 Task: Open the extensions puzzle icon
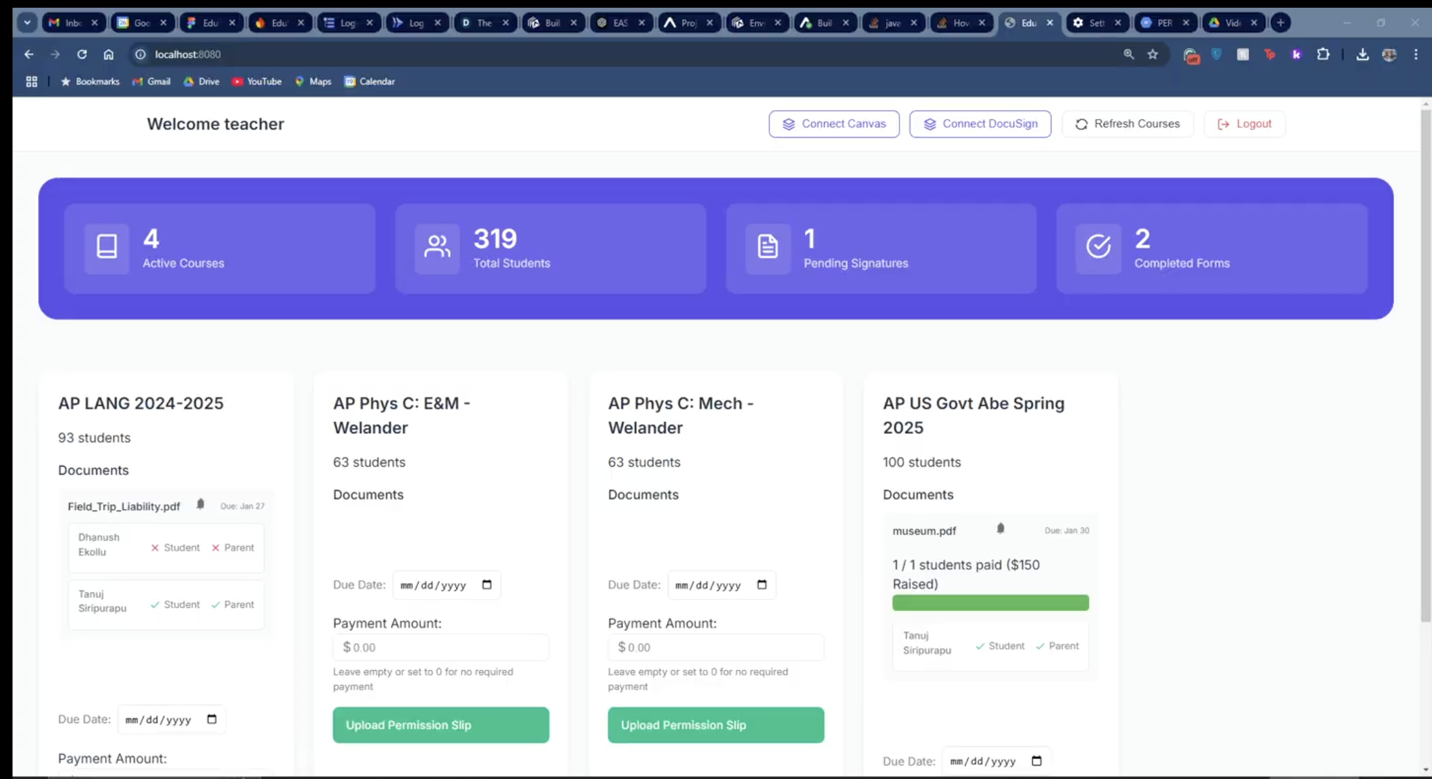(1323, 55)
